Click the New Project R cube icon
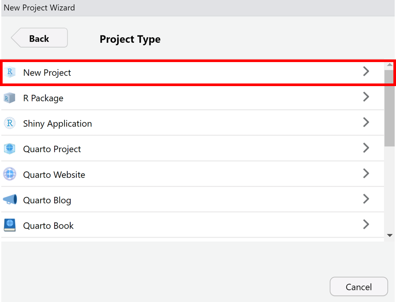 point(10,73)
